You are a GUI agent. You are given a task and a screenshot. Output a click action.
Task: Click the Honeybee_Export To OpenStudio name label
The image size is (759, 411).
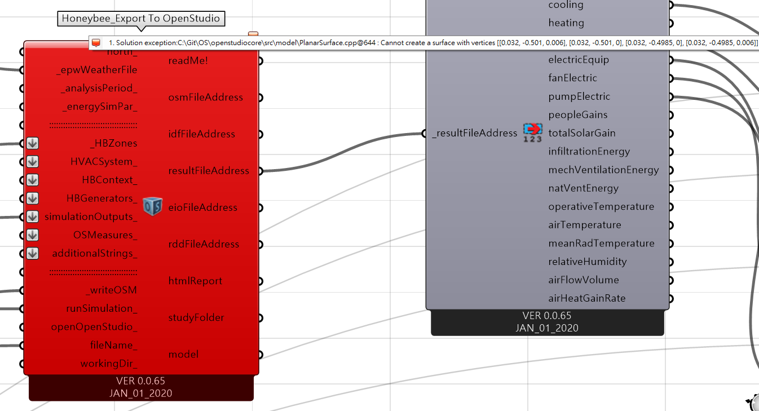pyautogui.click(x=141, y=19)
